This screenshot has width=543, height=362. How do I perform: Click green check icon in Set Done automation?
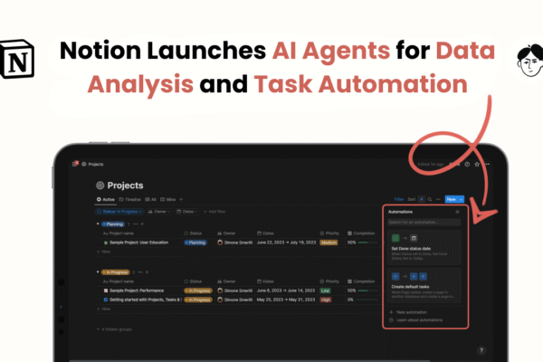coord(395,238)
